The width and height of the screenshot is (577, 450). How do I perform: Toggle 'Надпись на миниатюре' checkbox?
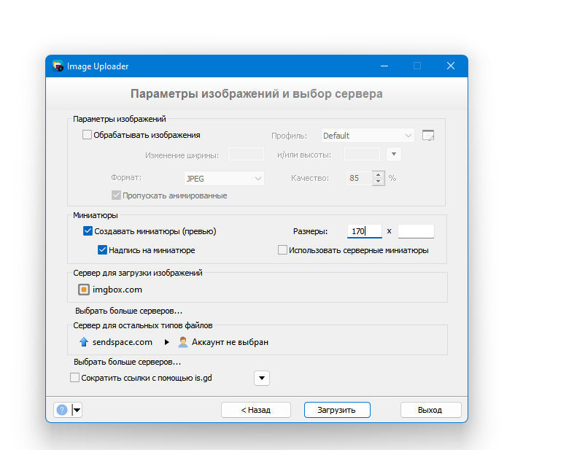102,250
